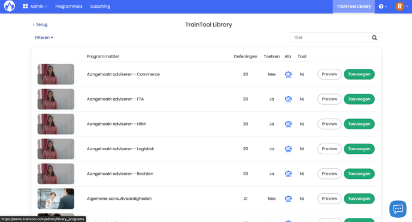Screen dimensions: 412x222
Task: Open the Admin dropdown menu
Action: [35, 7]
